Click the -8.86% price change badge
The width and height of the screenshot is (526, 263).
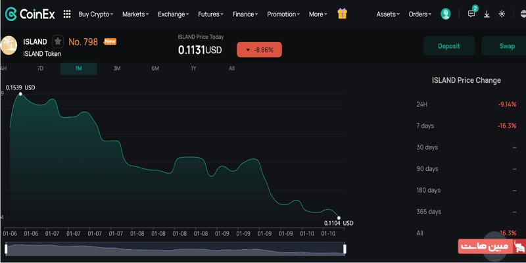click(259, 50)
